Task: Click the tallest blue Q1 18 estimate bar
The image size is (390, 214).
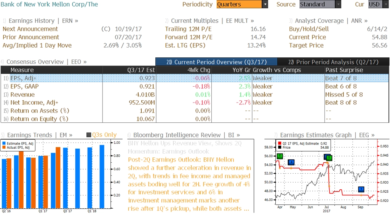Action: (x=102, y=176)
